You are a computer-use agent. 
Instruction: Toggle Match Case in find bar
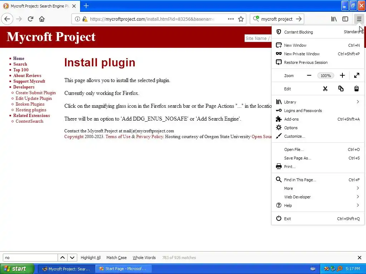tap(117, 258)
